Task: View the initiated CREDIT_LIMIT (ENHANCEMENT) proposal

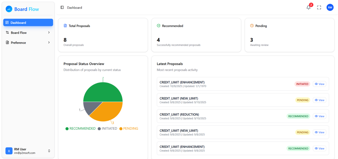Action: coord(319,84)
